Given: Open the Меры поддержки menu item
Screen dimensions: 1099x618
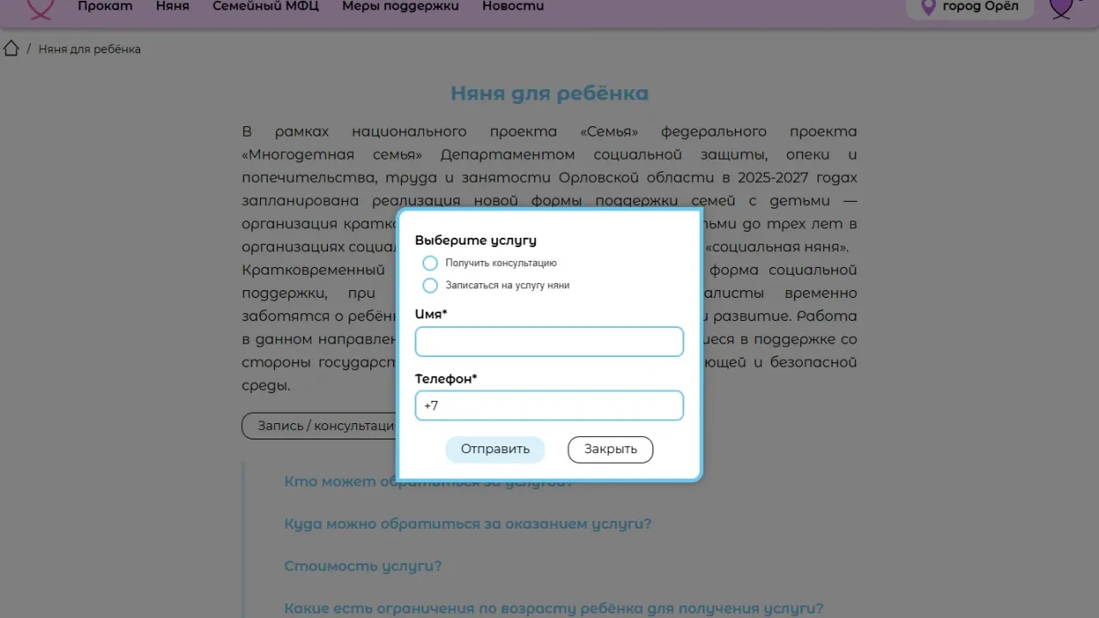Looking at the screenshot, I should click(400, 6).
